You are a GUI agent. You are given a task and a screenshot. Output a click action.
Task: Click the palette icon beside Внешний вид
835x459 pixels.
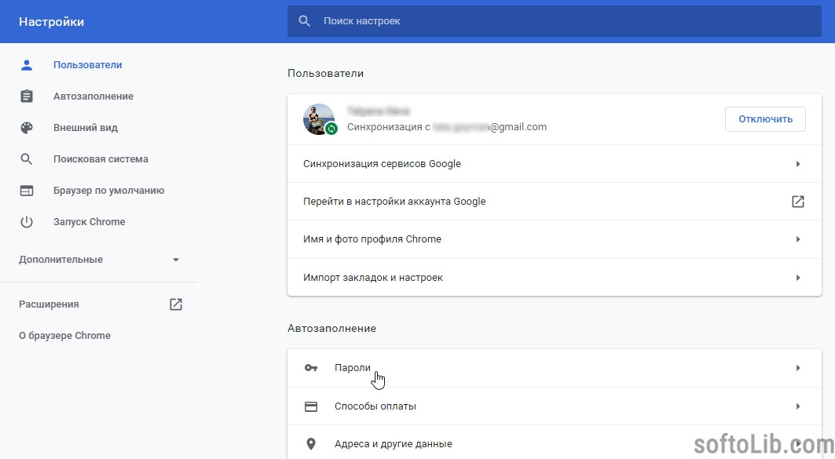click(x=26, y=128)
